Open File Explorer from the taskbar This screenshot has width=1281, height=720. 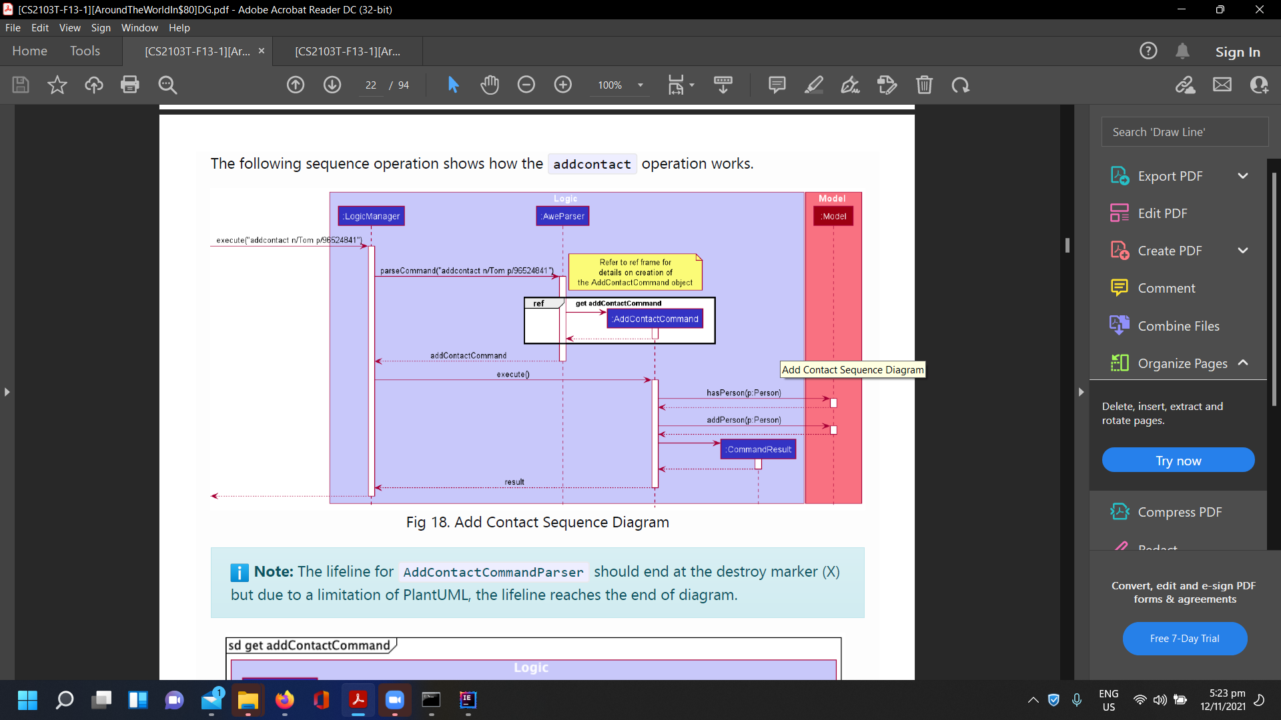click(248, 700)
